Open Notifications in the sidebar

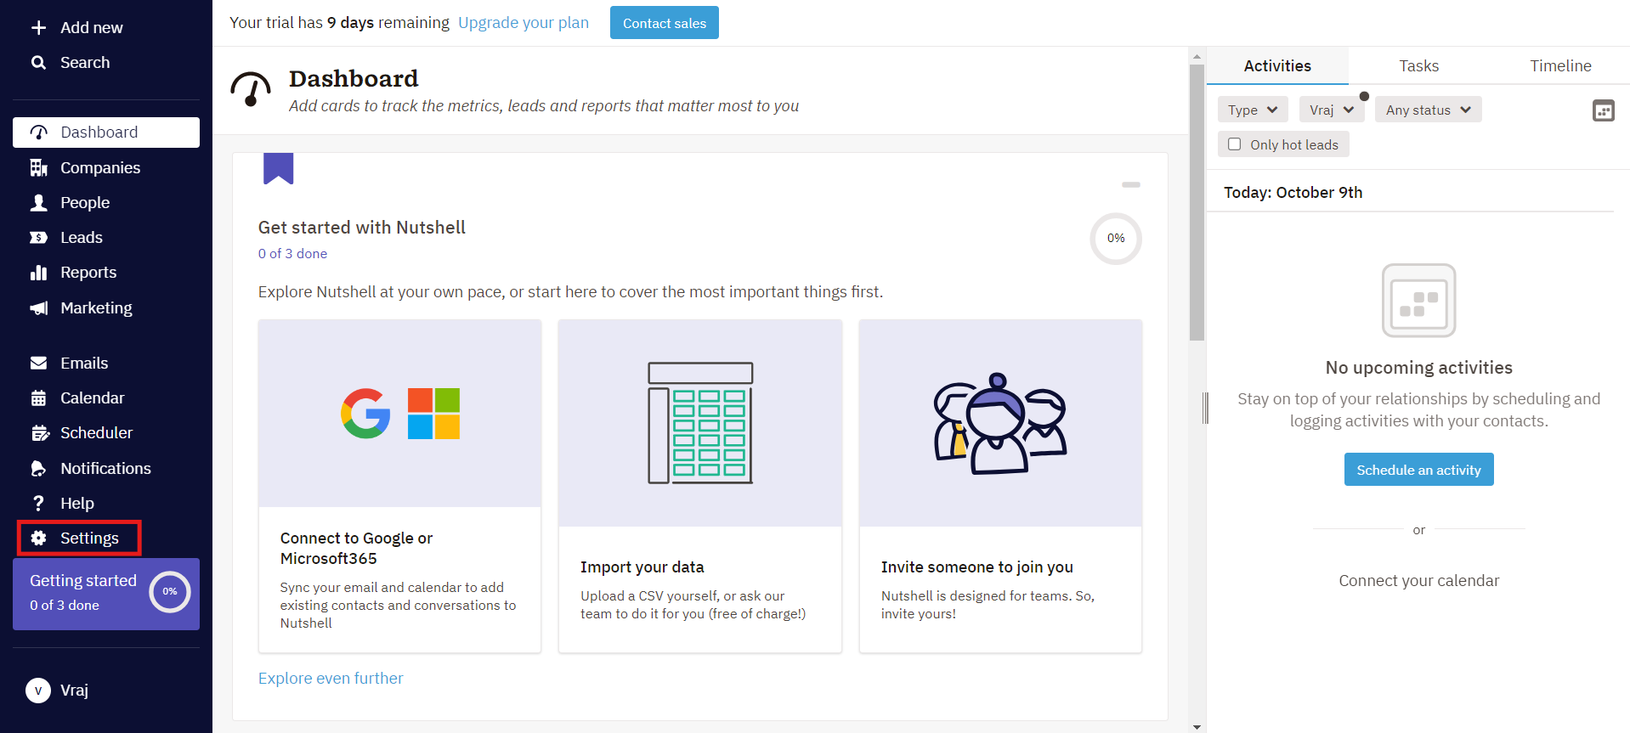click(x=106, y=469)
